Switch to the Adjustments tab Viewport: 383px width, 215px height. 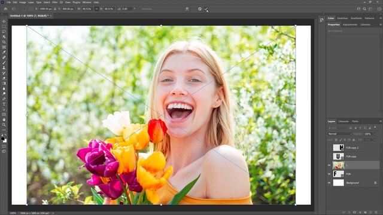(x=350, y=24)
